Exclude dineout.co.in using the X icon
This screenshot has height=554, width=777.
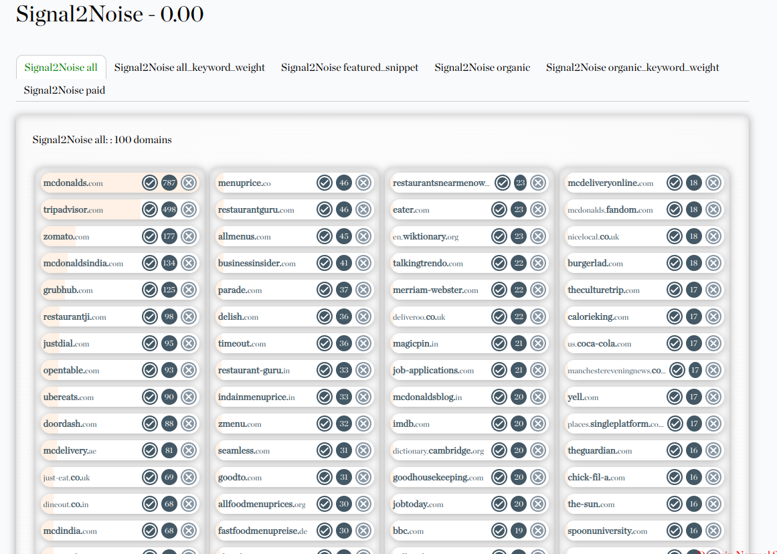point(189,504)
